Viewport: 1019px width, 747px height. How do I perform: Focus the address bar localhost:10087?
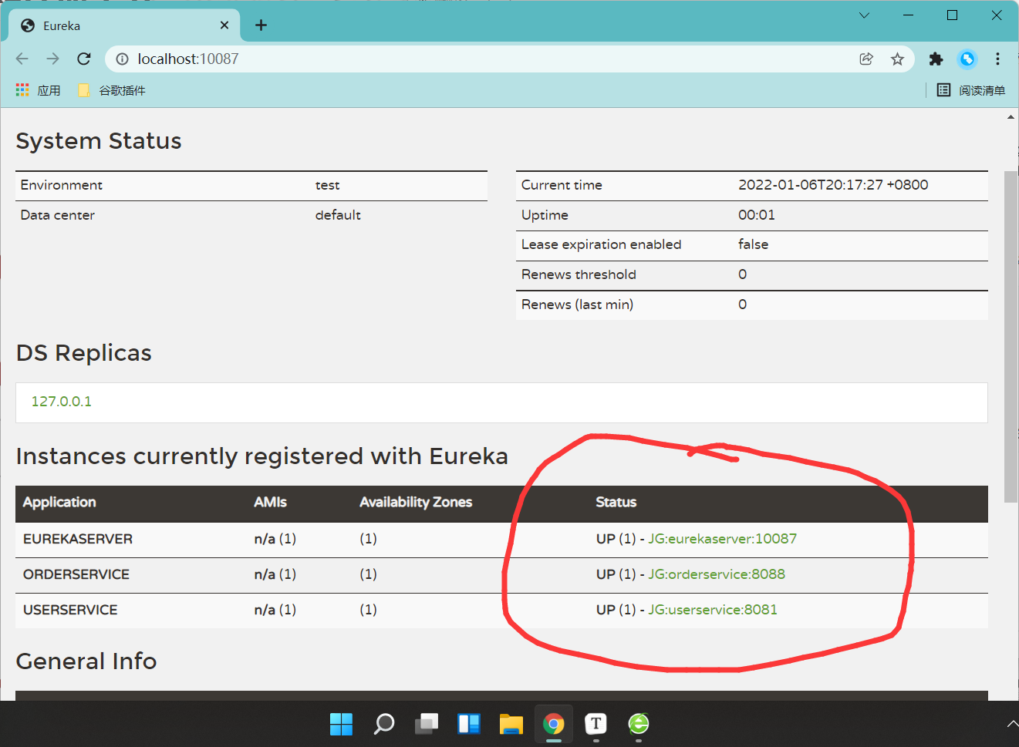[494, 59]
